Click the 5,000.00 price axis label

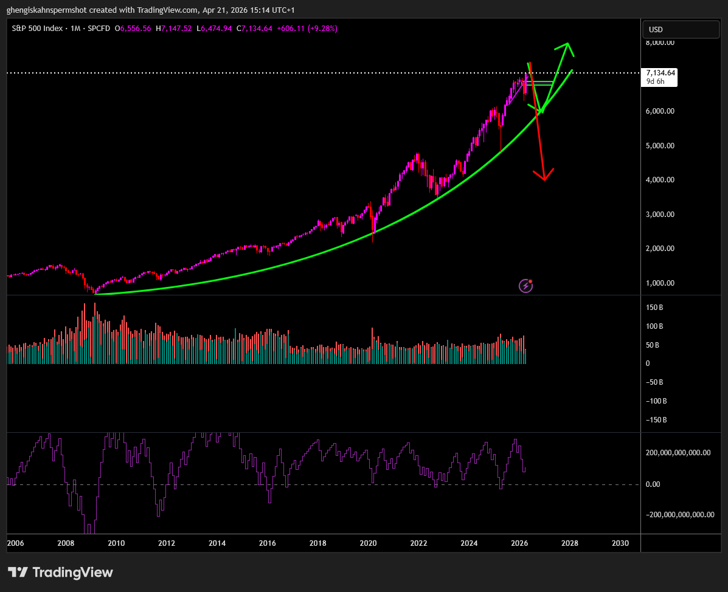[x=660, y=146]
